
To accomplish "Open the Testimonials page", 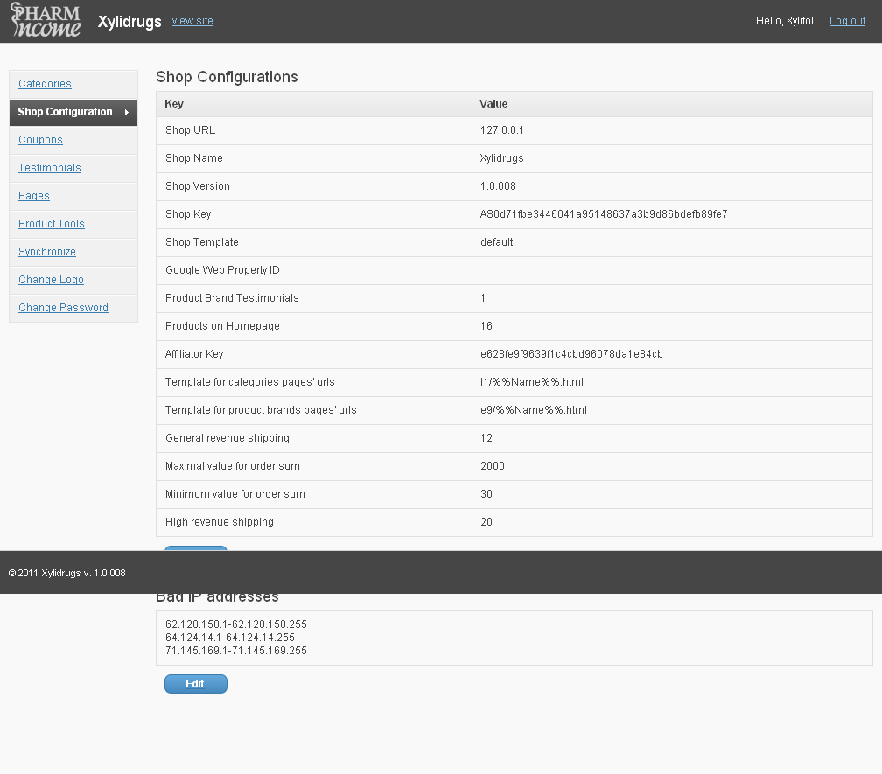I will [x=50, y=168].
